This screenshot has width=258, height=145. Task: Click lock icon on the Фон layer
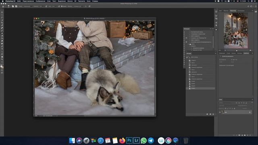pyautogui.click(x=250, y=112)
